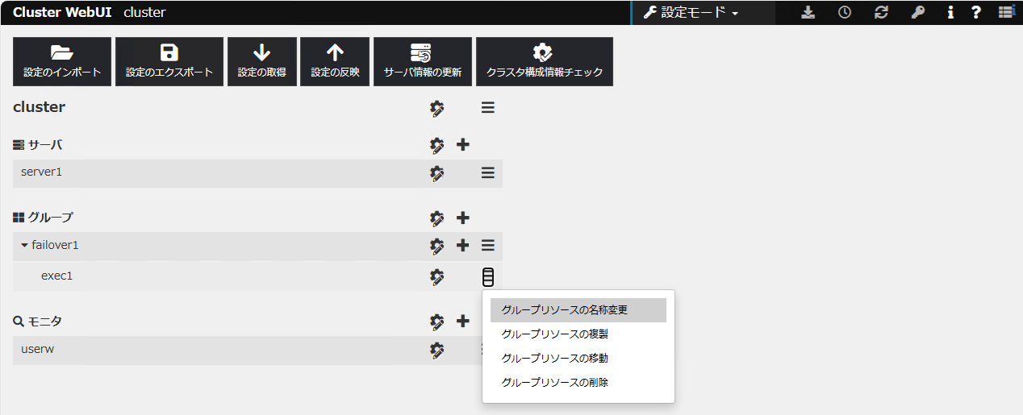This screenshot has width=1023, height=415.
Task: Open properties gear for server1
Action: pyautogui.click(x=437, y=173)
